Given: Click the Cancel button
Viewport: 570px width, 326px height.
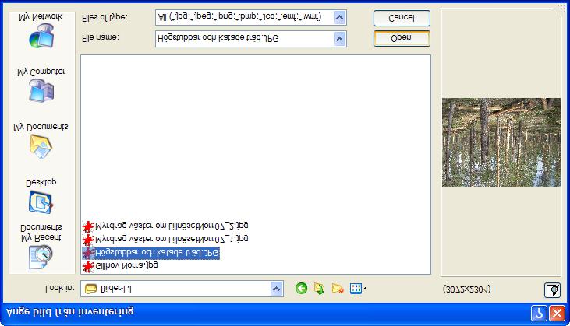Looking at the screenshot, I should 402,18.
